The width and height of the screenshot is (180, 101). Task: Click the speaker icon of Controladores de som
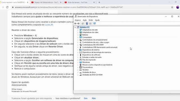(80, 42)
